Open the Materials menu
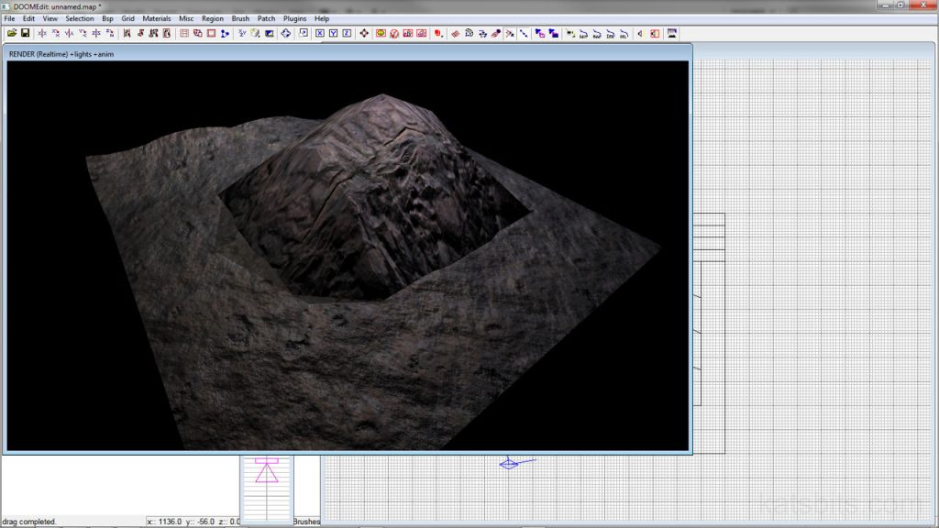The width and height of the screenshot is (939, 528). [x=156, y=17]
